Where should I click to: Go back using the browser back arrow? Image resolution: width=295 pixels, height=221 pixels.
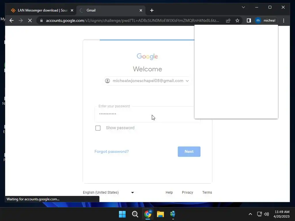pyautogui.click(x=12, y=20)
